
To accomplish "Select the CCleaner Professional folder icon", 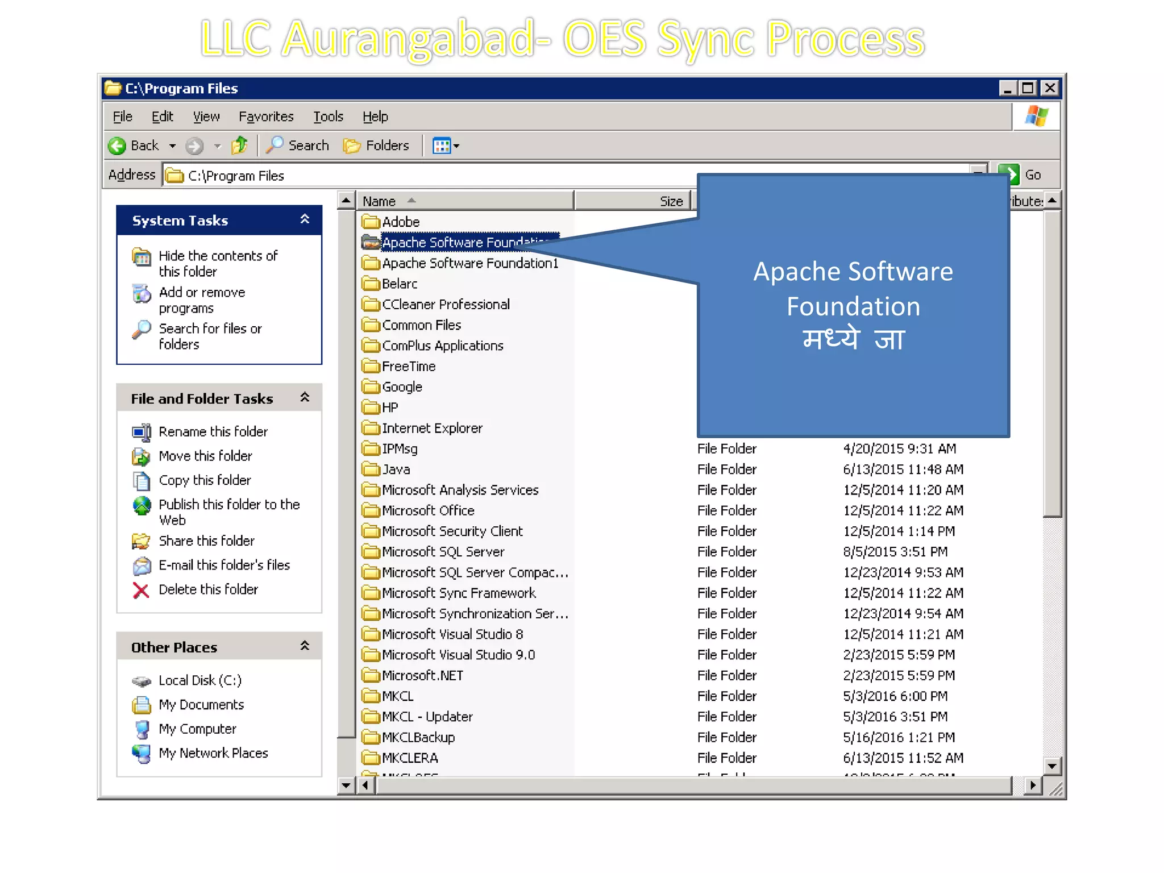I will point(371,304).
